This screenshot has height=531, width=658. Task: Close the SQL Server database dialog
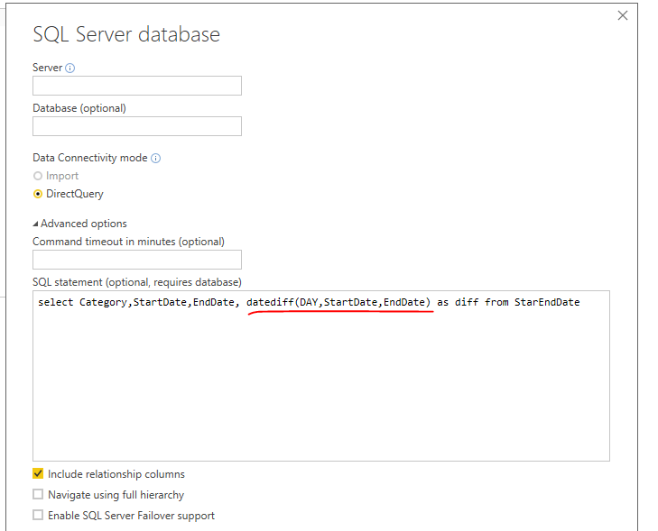[622, 15]
